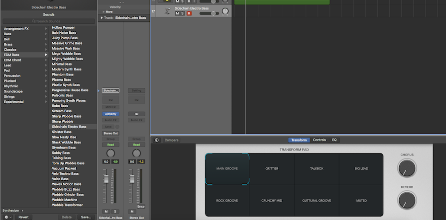
Task: Toggle the Compare button
Action: click(x=172, y=140)
